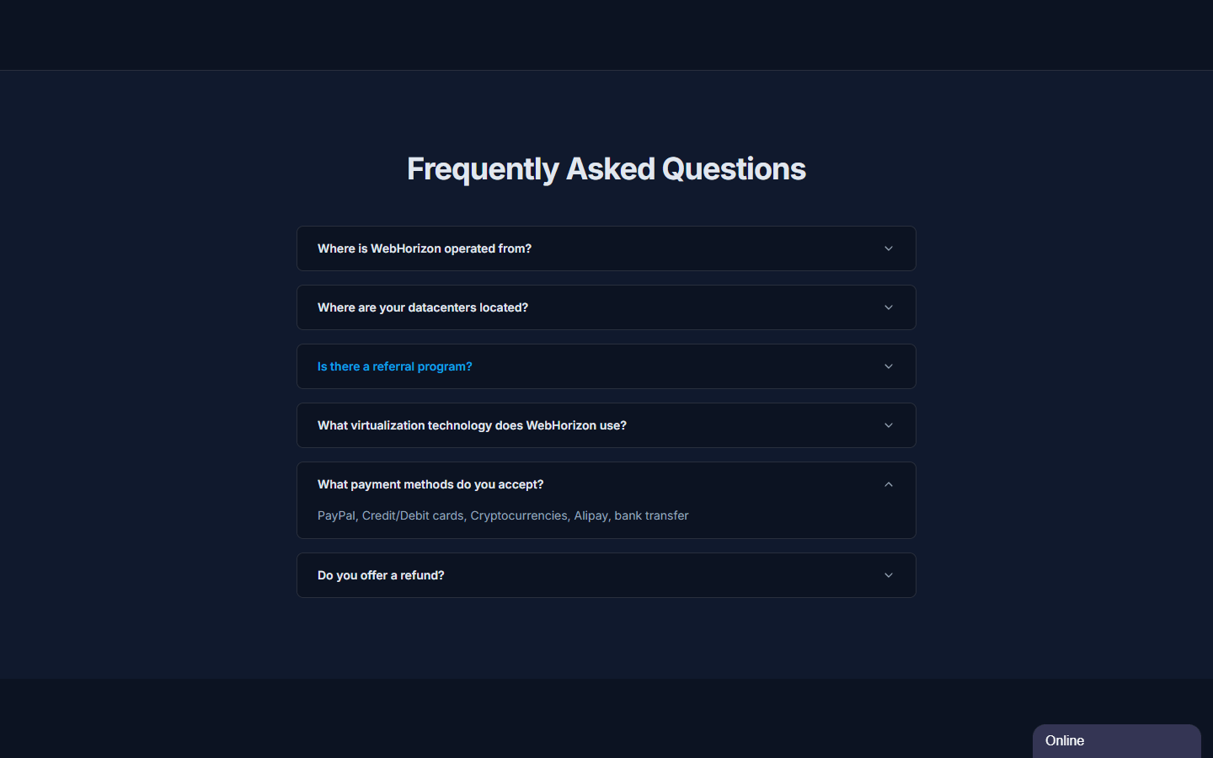Open the Online chat widget

[x=1117, y=741]
